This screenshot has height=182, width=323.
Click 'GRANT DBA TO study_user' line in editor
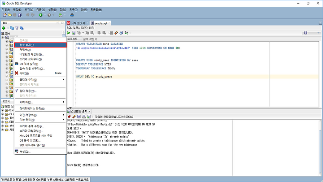[x=94, y=76]
